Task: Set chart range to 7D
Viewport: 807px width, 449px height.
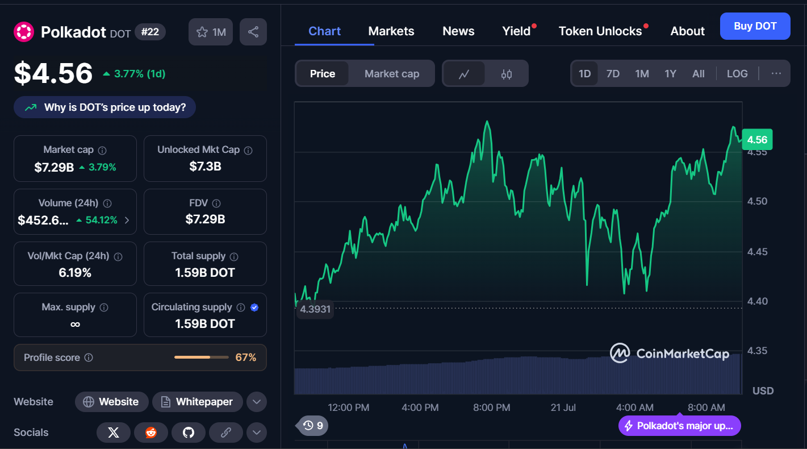Action: [613, 74]
